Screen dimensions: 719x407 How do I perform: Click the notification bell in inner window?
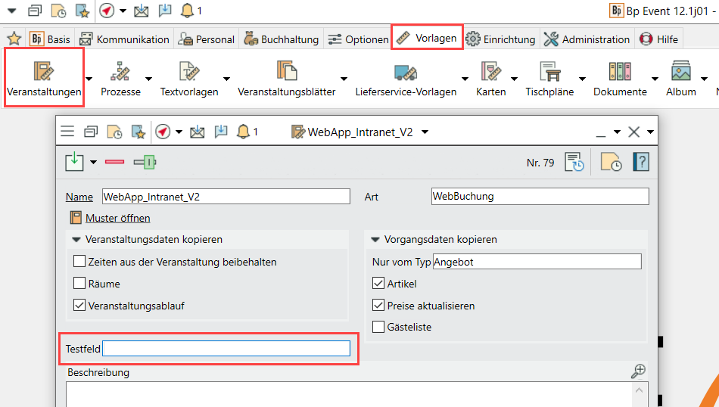(243, 132)
